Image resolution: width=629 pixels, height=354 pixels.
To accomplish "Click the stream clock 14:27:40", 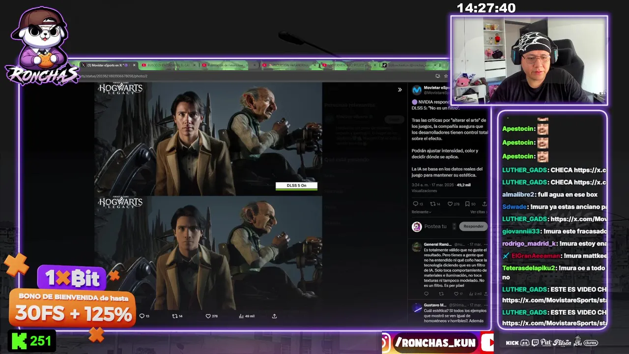I will (x=486, y=8).
